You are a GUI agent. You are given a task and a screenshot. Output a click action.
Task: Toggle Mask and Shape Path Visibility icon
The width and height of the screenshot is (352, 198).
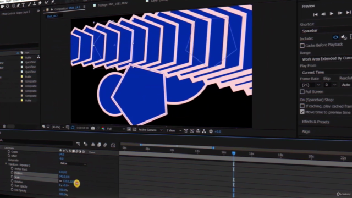[73, 127]
